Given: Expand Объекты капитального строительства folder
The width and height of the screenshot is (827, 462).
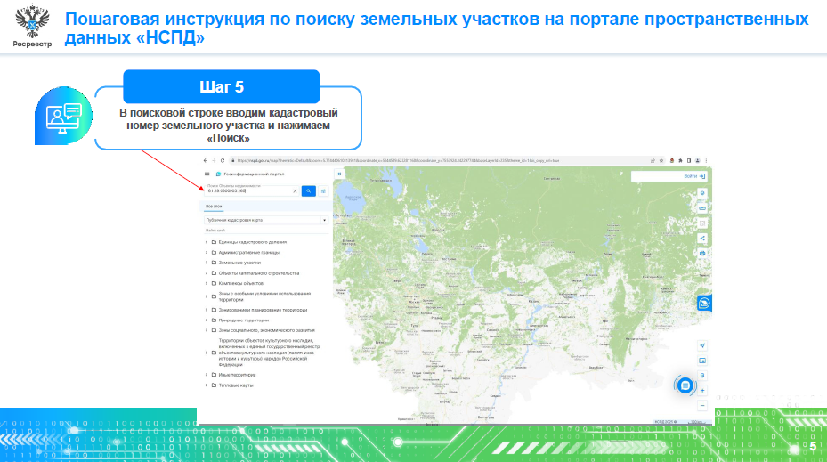Looking at the screenshot, I should pos(207,273).
